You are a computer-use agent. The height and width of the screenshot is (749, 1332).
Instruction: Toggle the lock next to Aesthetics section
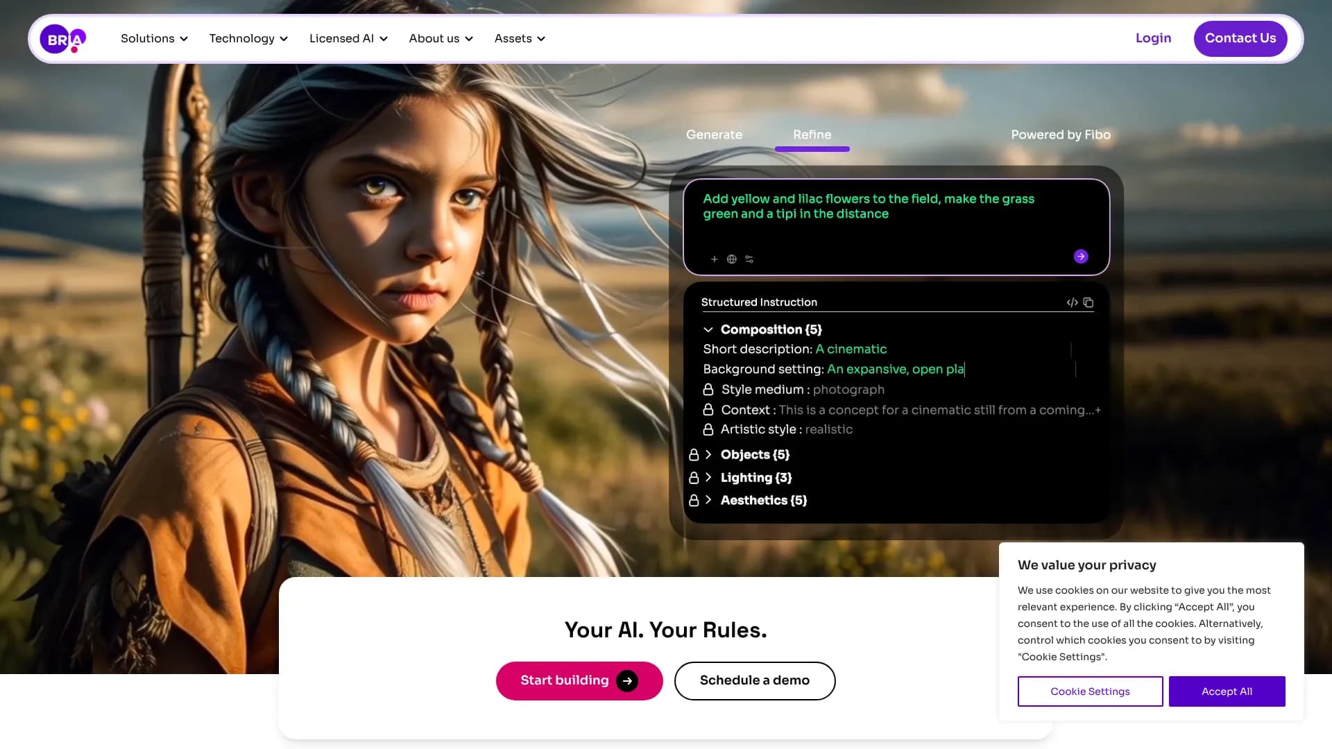tap(693, 501)
